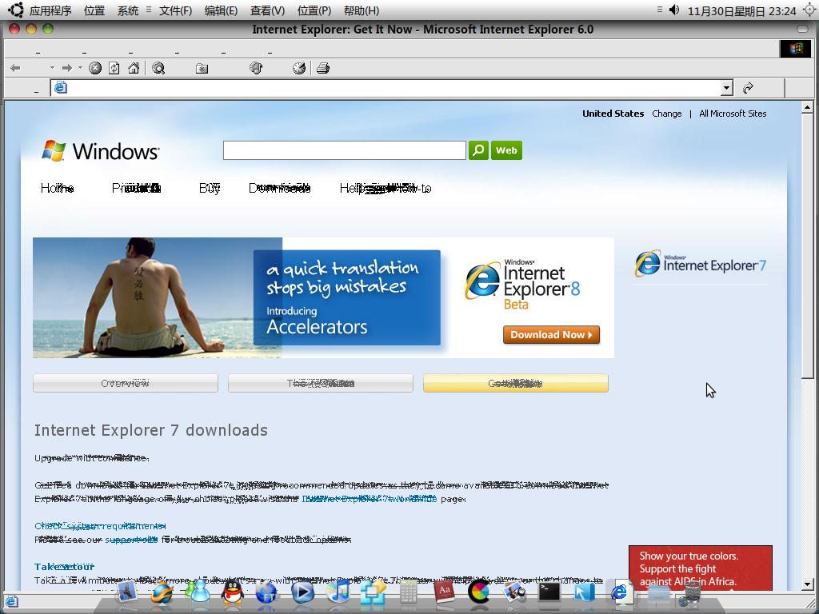Open the Check system requirements link
Screen dimensions: 819x614
click(x=100, y=526)
